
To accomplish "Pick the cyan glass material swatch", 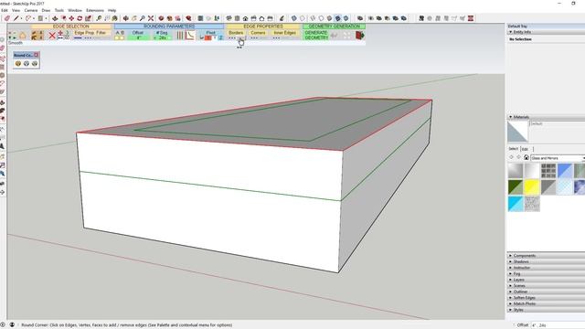I will 516,204.
